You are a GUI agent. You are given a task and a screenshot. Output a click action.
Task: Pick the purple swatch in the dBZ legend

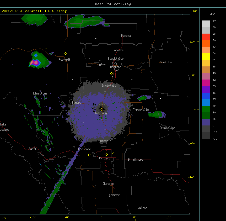pos(206,90)
